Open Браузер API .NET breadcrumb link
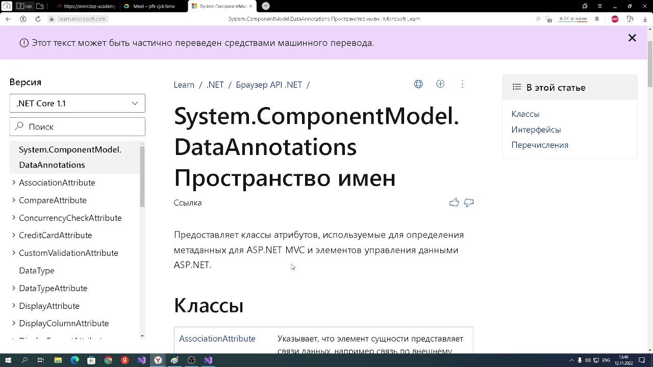This screenshot has height=367, width=653. point(269,85)
